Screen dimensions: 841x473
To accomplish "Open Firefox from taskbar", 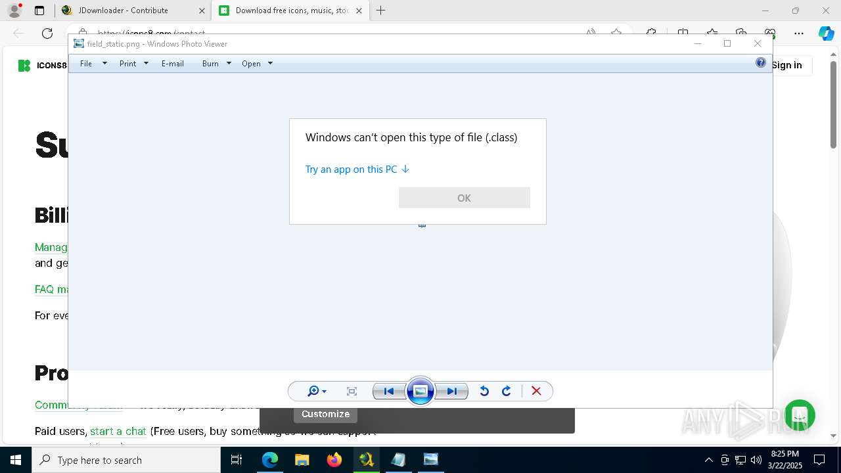I will (x=334, y=460).
